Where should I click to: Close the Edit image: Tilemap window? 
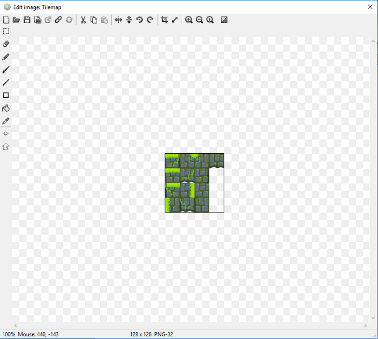(x=370, y=7)
